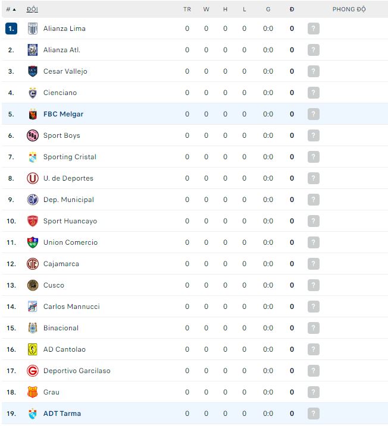This screenshot has width=388, height=426.
Task: Select the Carlos Mannucci team name
Action: (x=71, y=307)
